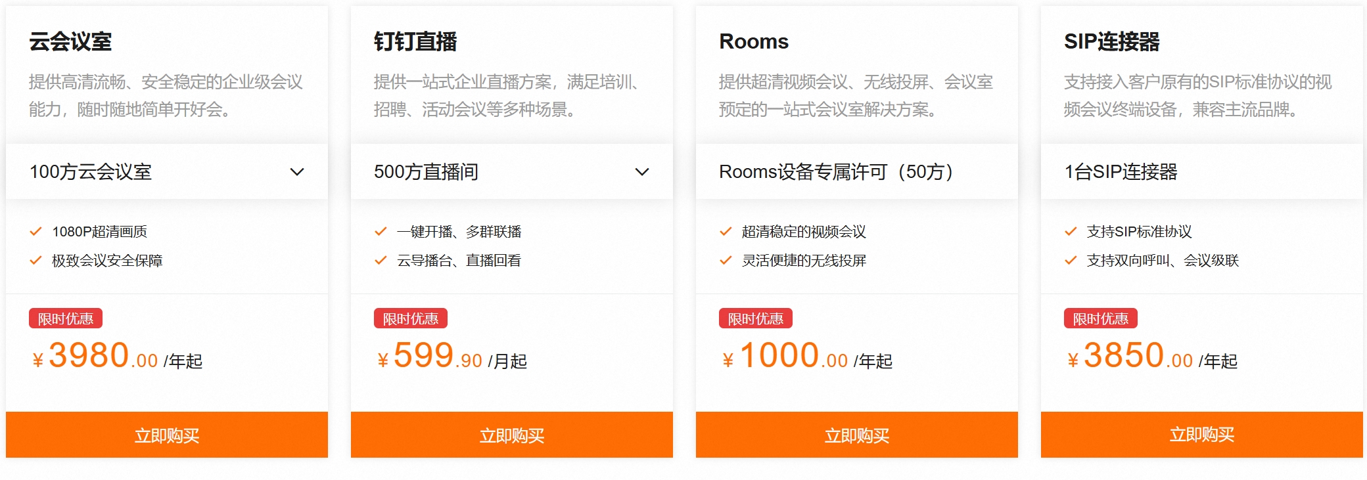This screenshot has height=480, width=1367.
Task: Select the 100方云会议室 plan selector
Action: pyautogui.click(x=167, y=171)
